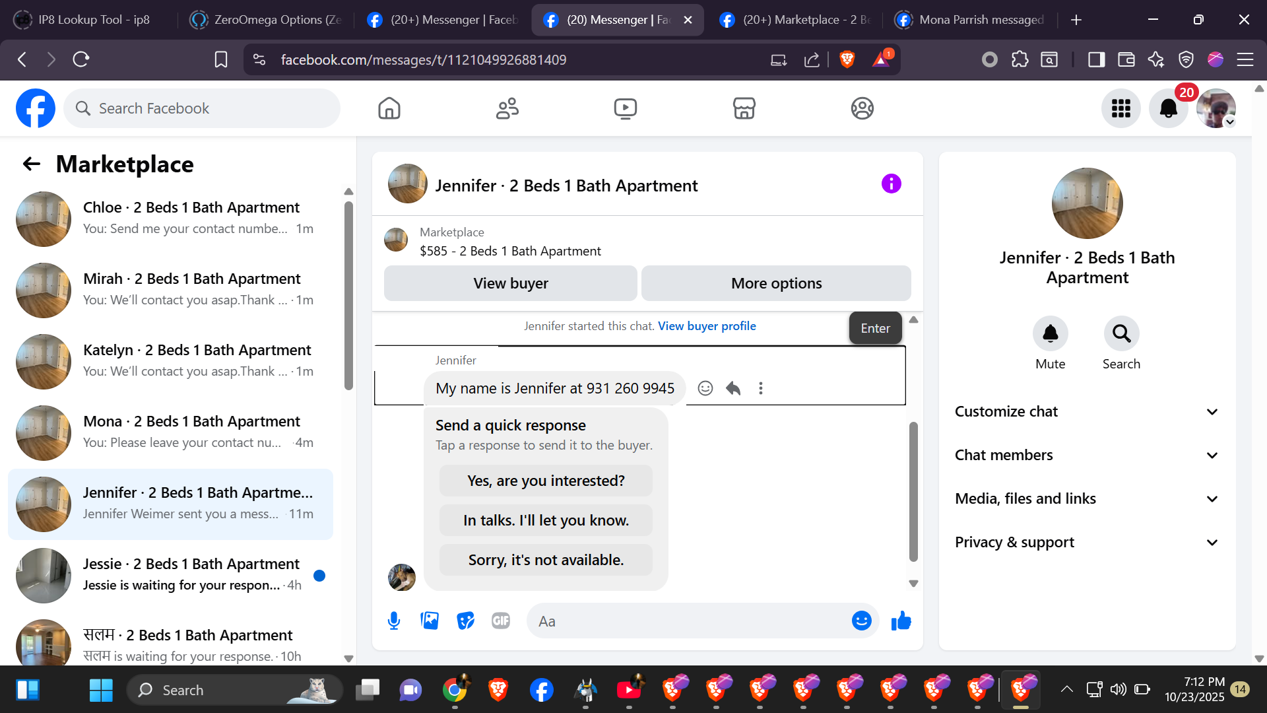Expand the Media, files and links section

click(x=1087, y=498)
